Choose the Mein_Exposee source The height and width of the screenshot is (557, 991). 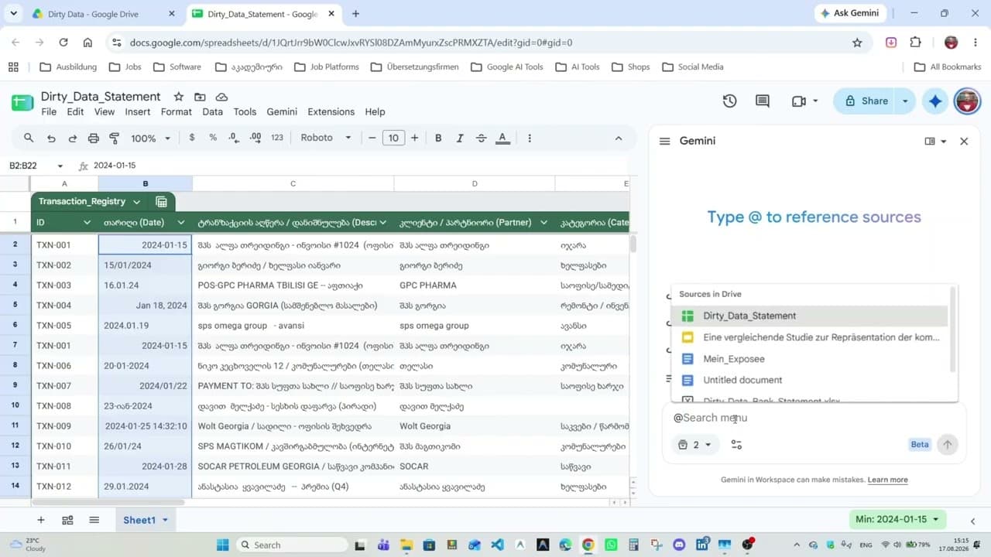810,359
